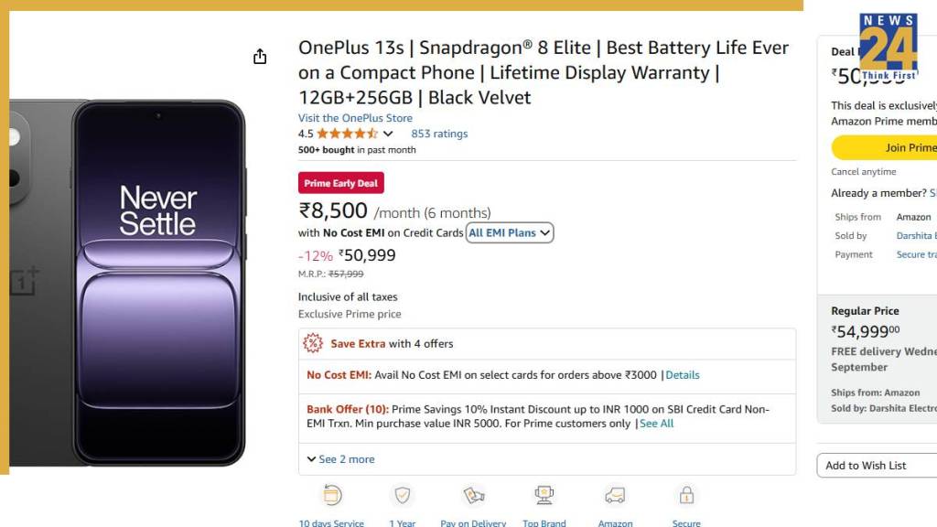Expand See 2 more offers
Viewport: 937px width, 527px height.
[340, 459]
